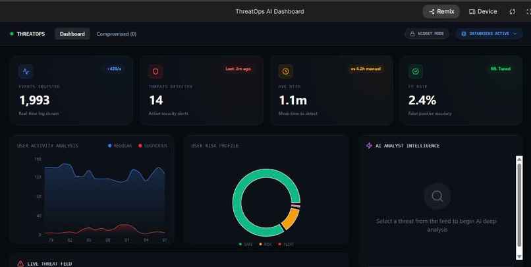Screen dimensions: 531x267
Task: Open the Device preview option
Action: (483, 11)
